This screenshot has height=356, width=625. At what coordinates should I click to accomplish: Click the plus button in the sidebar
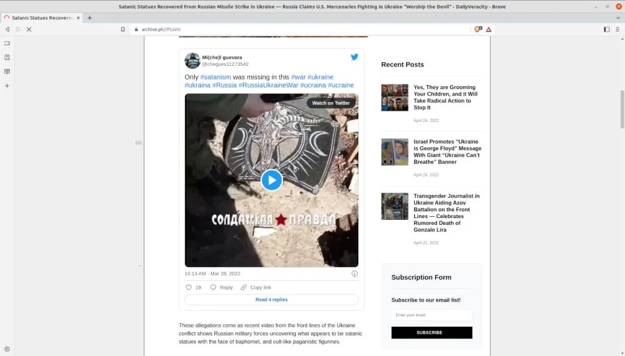7,85
